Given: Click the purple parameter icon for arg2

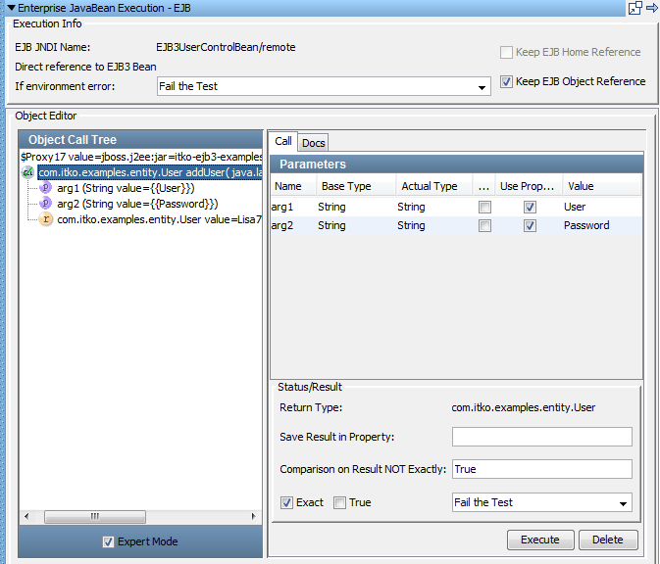Looking at the screenshot, I should click(45, 204).
